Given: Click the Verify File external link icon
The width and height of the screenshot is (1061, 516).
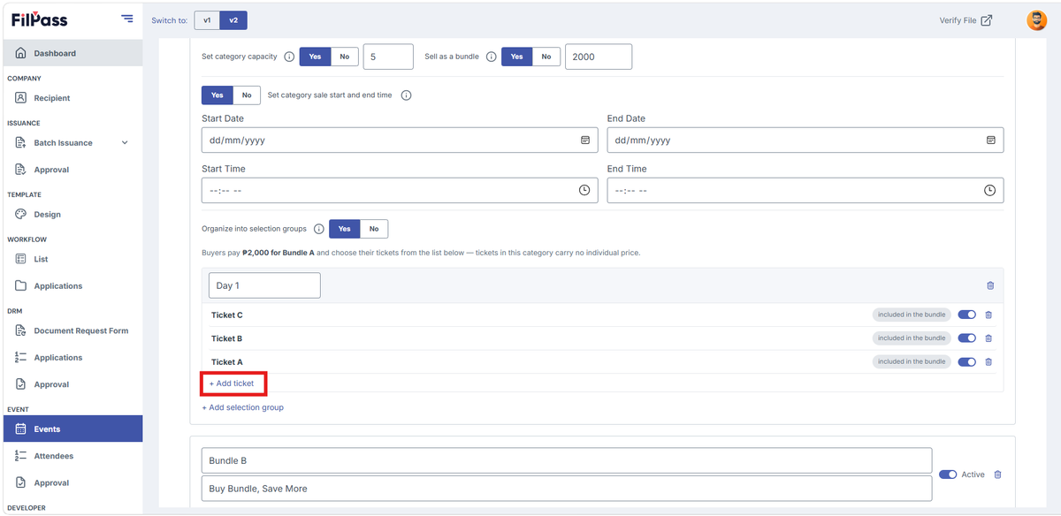Looking at the screenshot, I should 987,20.
